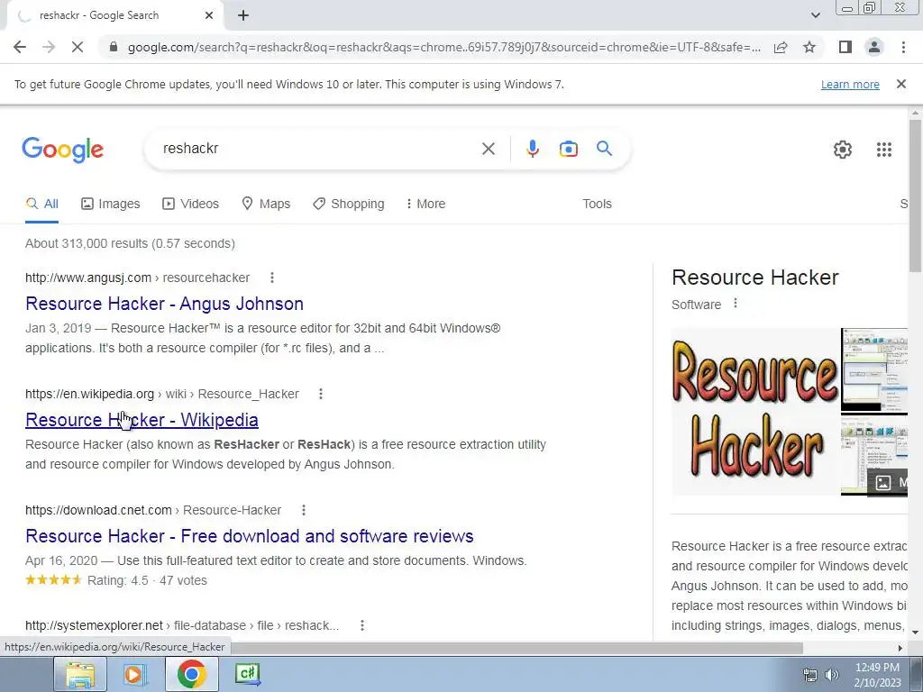Open the search Tools options
This screenshot has width=923, height=692.
tap(597, 204)
